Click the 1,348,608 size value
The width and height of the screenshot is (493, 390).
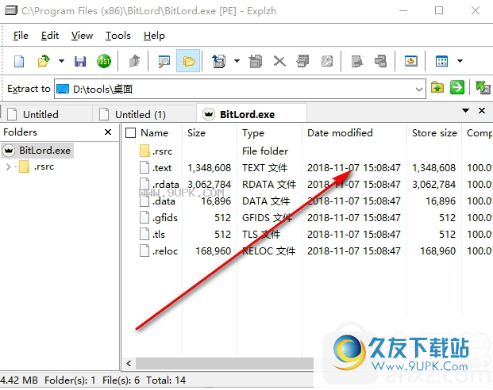210,168
